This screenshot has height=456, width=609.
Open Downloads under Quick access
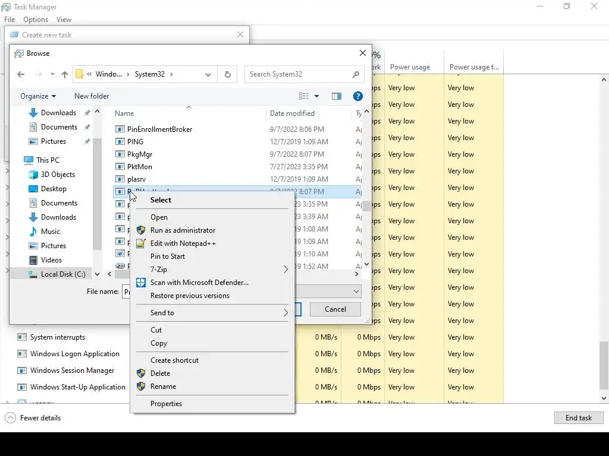pyautogui.click(x=58, y=113)
